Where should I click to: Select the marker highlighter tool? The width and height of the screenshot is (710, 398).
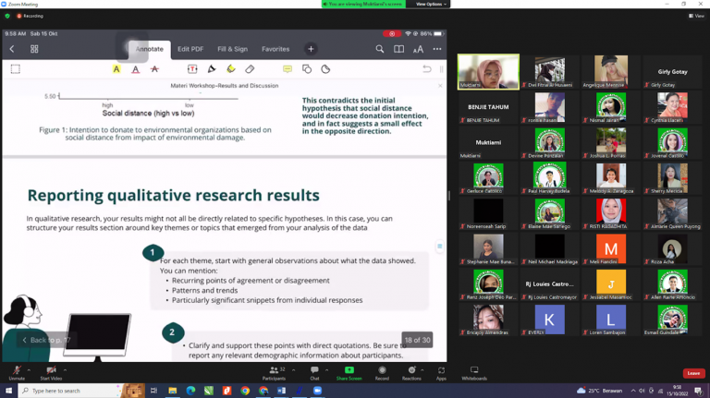[x=231, y=69]
